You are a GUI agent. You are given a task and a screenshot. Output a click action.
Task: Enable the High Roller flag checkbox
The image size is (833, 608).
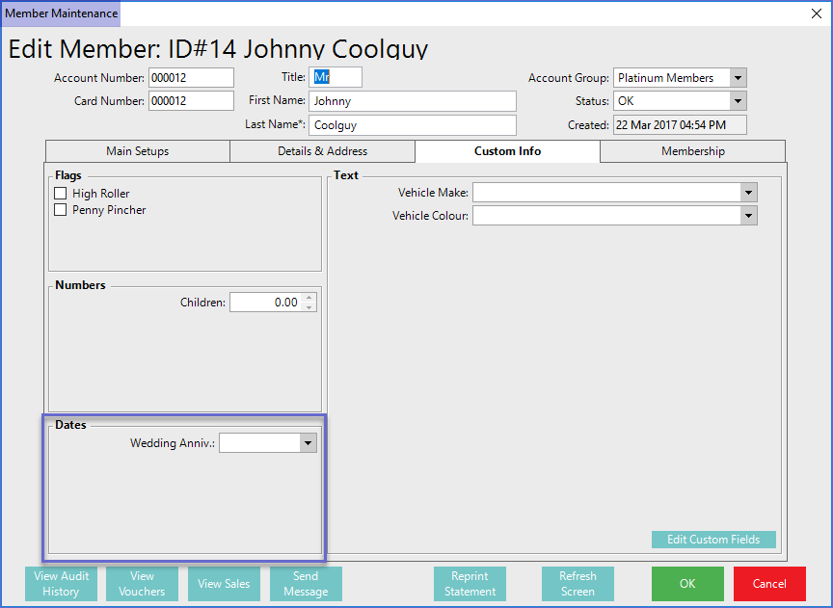coord(61,194)
